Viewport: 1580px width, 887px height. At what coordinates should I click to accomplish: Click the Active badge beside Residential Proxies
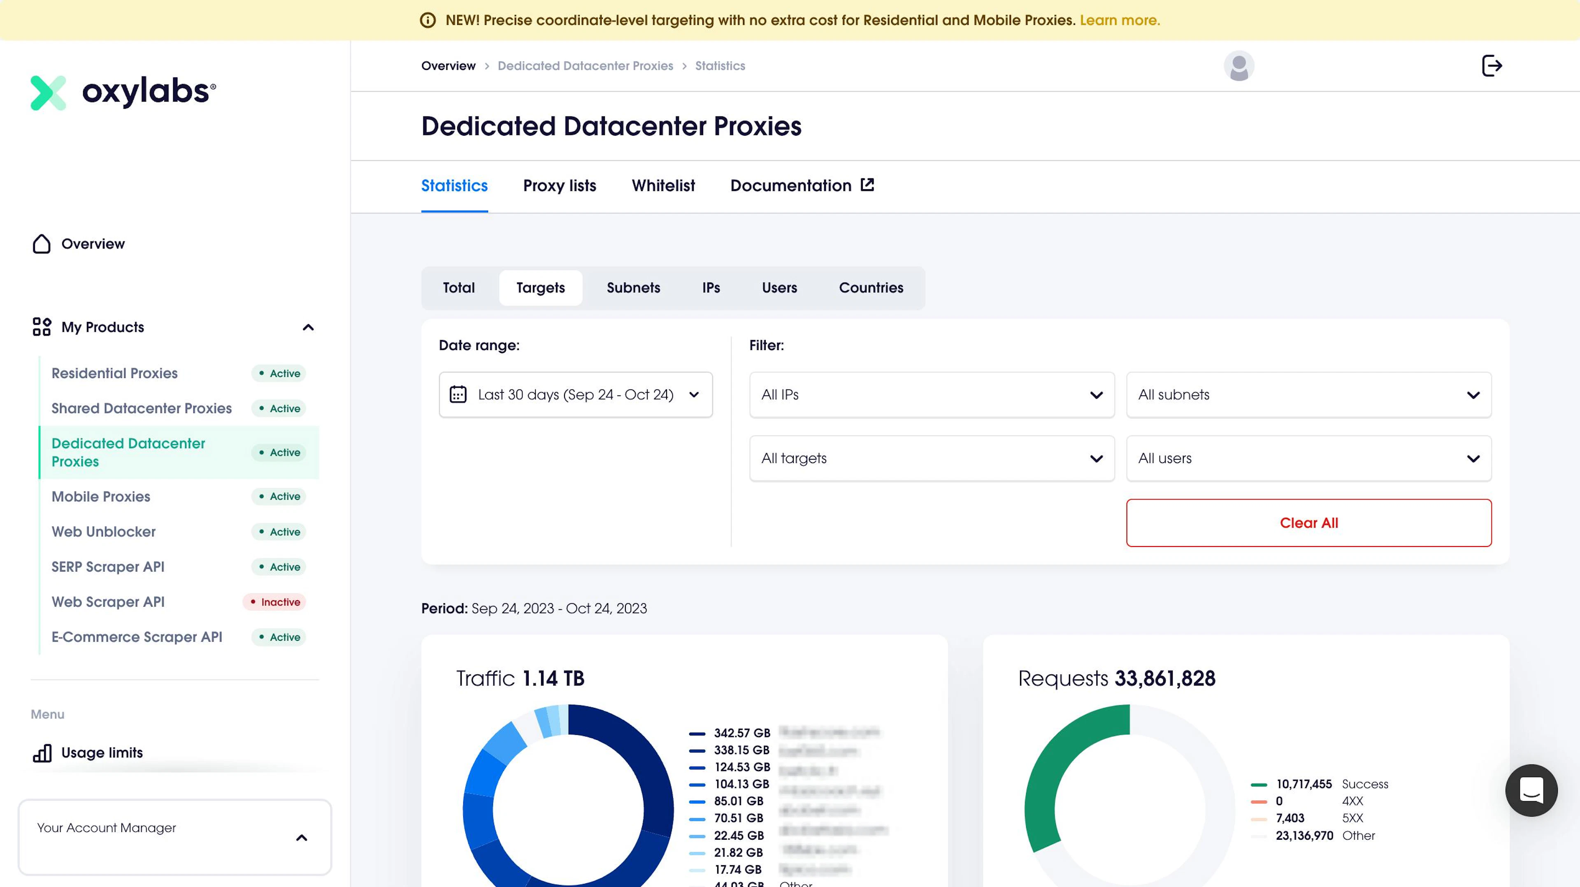pyautogui.click(x=279, y=373)
